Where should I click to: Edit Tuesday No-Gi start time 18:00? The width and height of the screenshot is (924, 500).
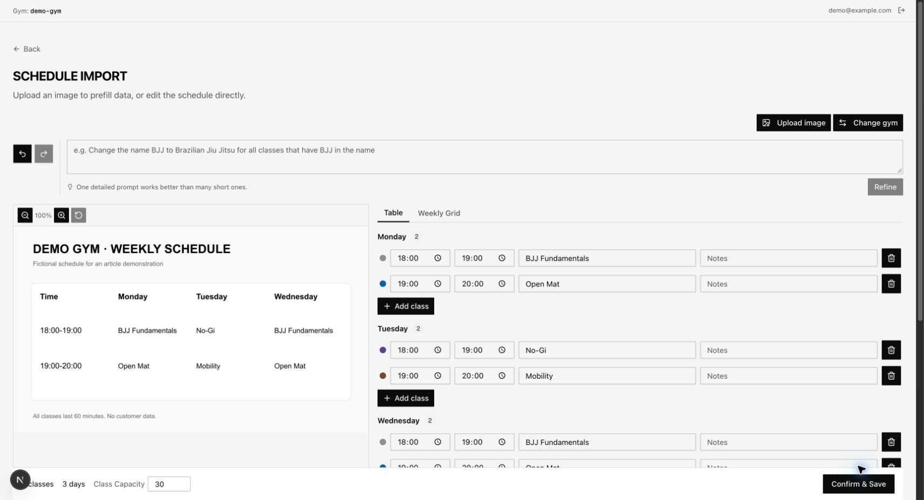pyautogui.click(x=420, y=350)
